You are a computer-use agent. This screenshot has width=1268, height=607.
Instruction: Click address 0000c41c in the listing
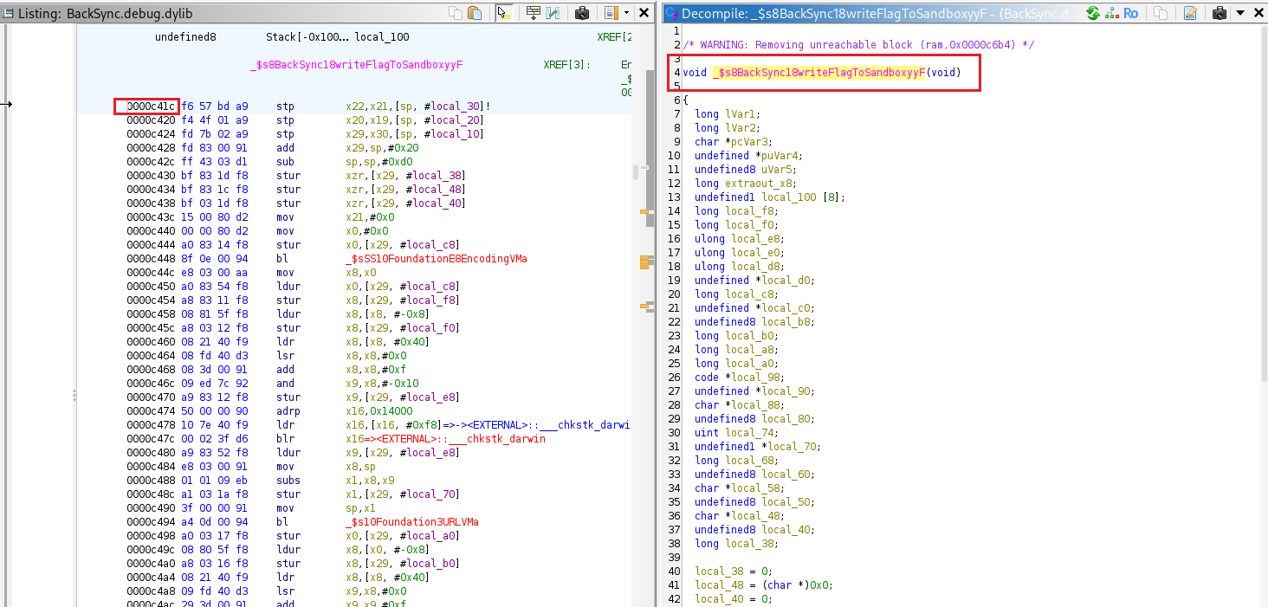(x=151, y=107)
